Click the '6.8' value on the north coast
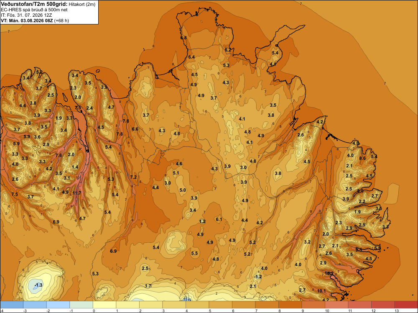 (x=184, y=38)
